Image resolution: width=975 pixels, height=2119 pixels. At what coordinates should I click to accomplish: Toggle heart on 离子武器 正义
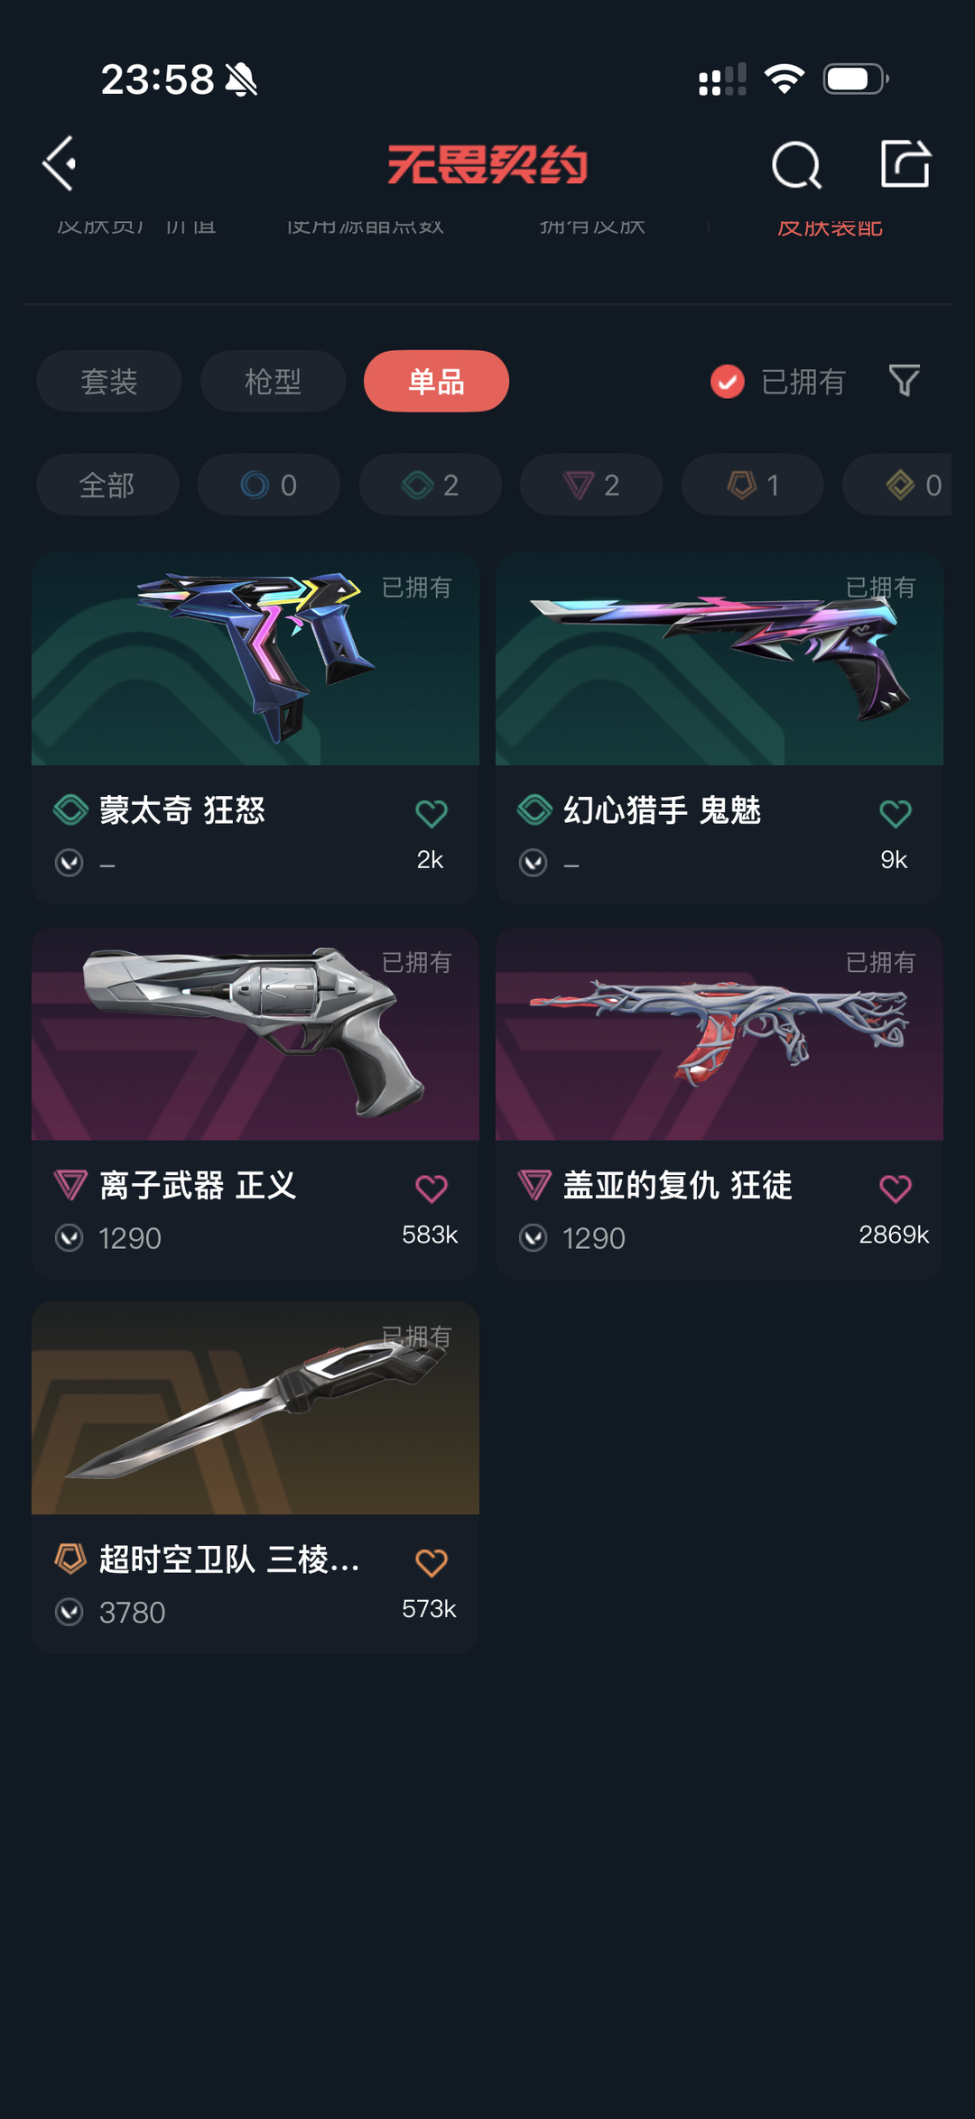click(x=432, y=1188)
